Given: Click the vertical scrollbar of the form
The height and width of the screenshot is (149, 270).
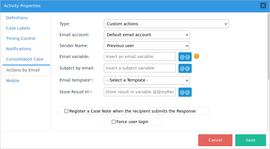Looking at the screenshot, I should coord(268,46).
